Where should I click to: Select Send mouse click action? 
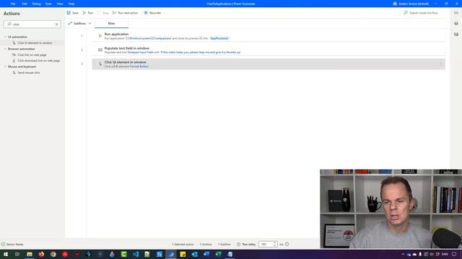click(29, 73)
